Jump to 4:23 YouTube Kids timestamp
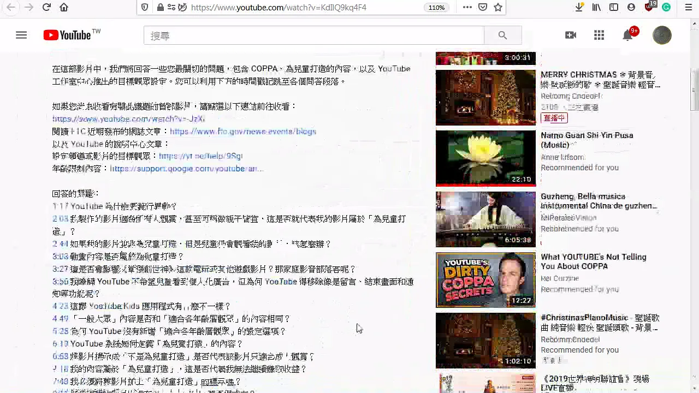Image resolution: width=699 pixels, height=393 pixels. pyautogui.click(x=60, y=307)
